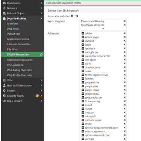Remove the dropbox.com address entry
The width and height of the screenshot is (141, 141).
tap(124, 67)
